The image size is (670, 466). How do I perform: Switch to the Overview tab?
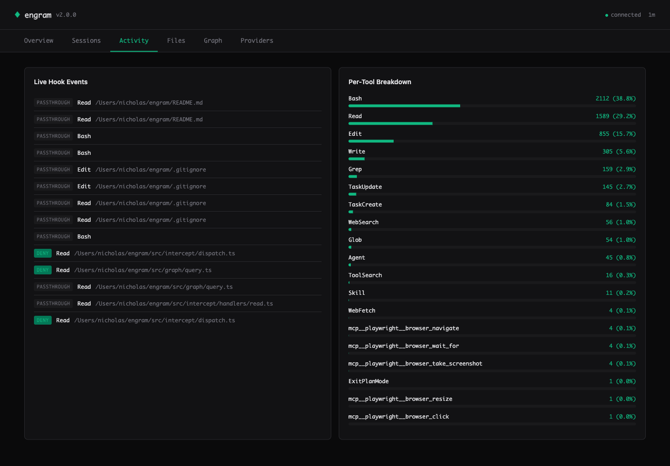(39, 40)
